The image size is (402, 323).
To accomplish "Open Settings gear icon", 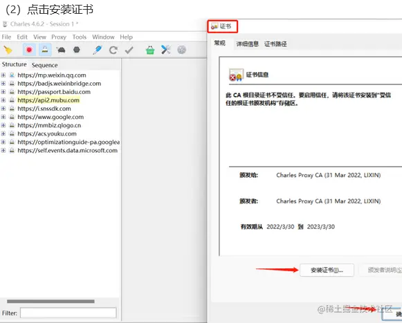I will pos(181,50).
